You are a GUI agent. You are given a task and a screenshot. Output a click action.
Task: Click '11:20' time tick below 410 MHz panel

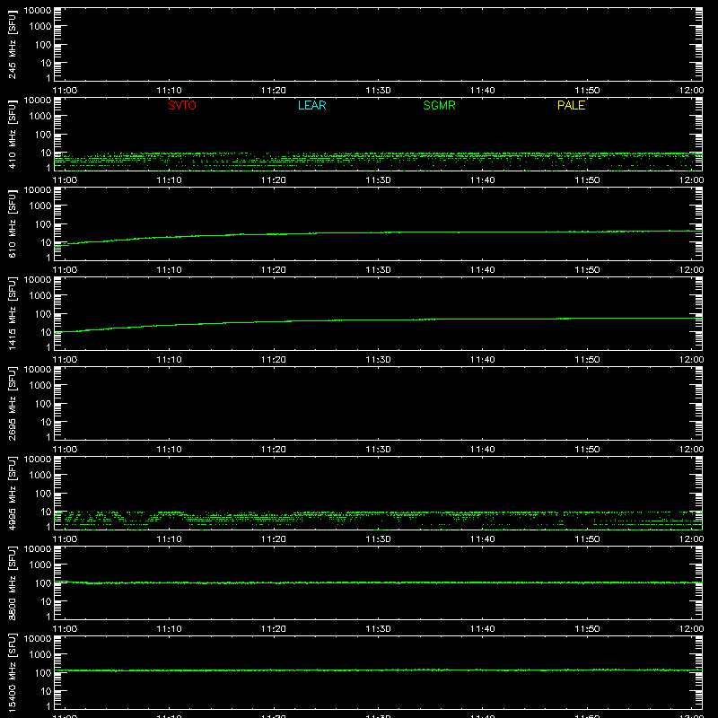[274, 180]
